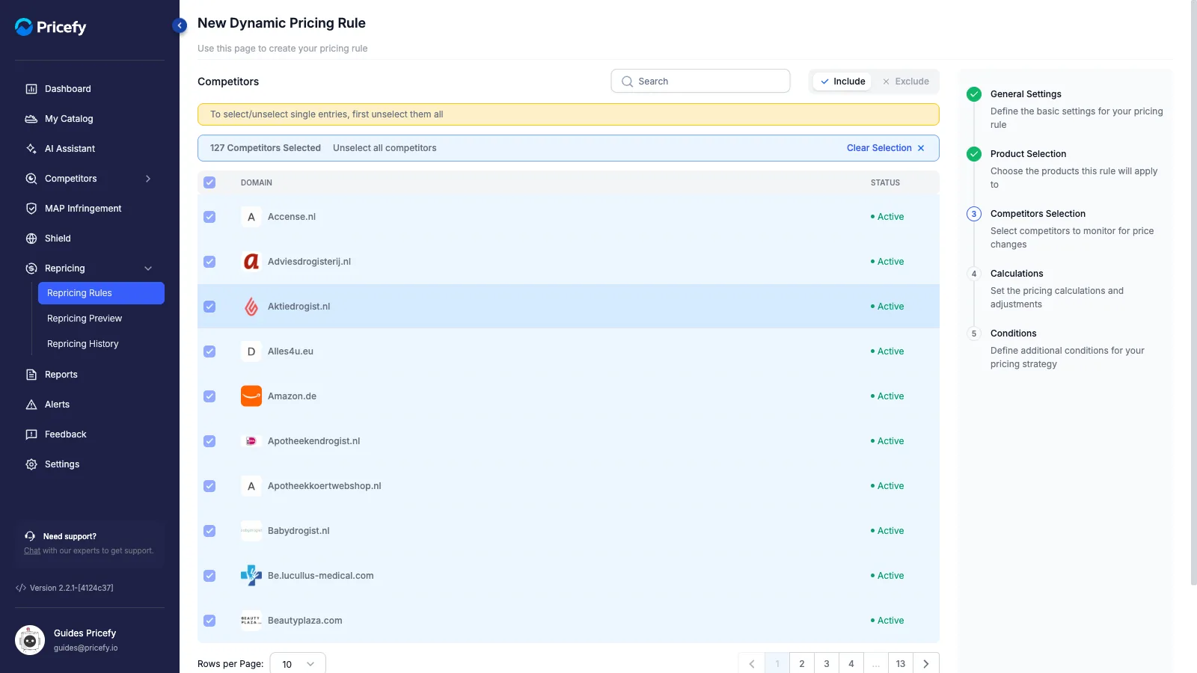Open Dashboard from the sidebar
Screen dimensions: 1197x673
coord(67,89)
